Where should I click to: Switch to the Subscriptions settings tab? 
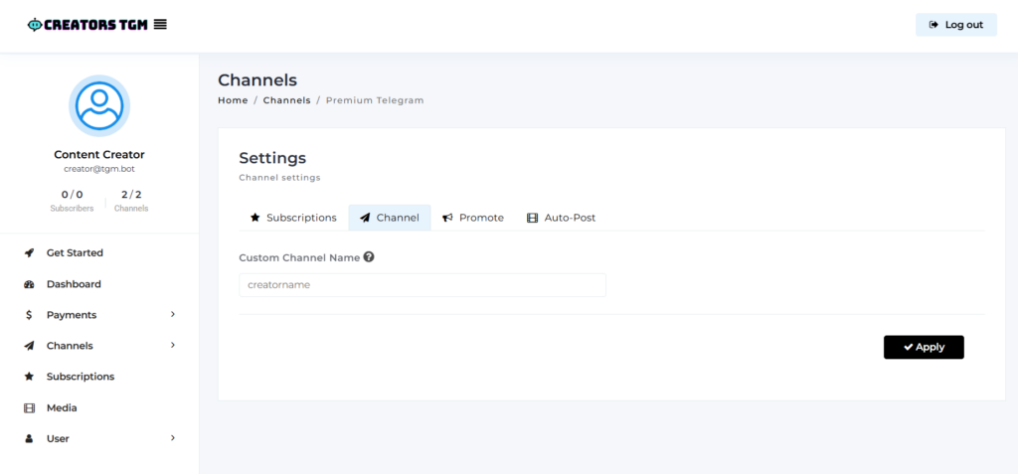293,218
